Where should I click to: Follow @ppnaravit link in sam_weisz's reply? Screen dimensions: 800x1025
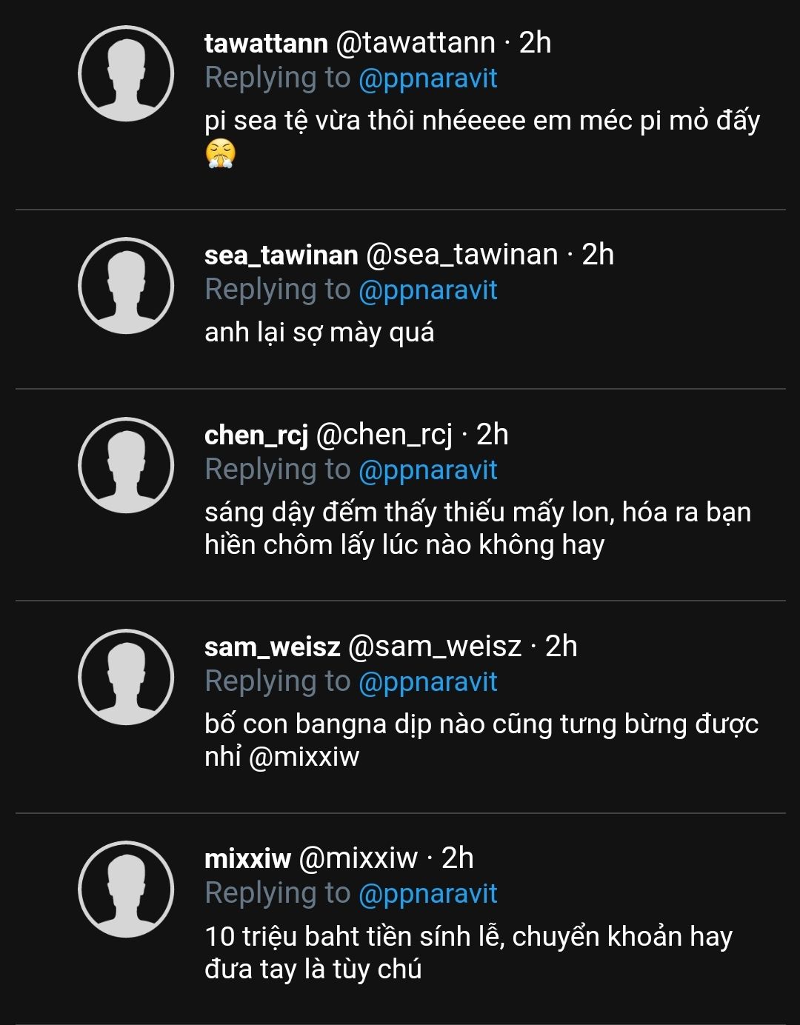pyautogui.click(x=427, y=682)
